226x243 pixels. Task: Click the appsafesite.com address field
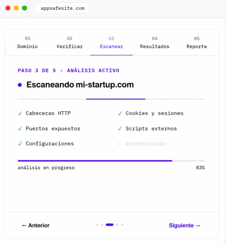click(x=62, y=8)
